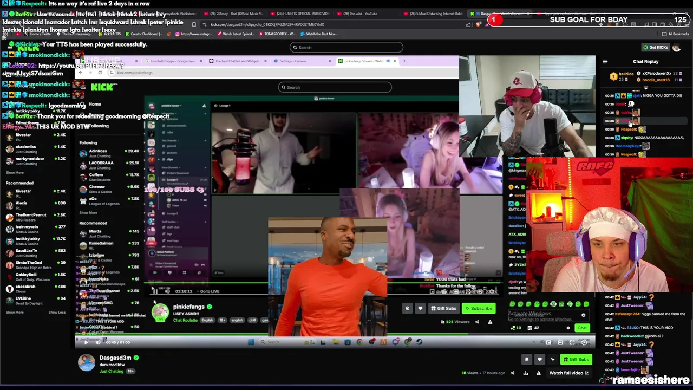Viewport: 693px width, 390px height.
Task: Play the Dasgasd3m clip
Action: click(86, 342)
